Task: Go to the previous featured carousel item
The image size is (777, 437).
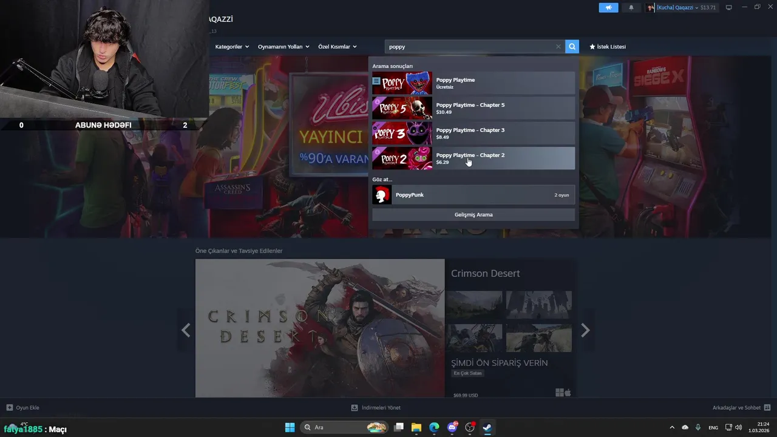Action: pyautogui.click(x=186, y=330)
